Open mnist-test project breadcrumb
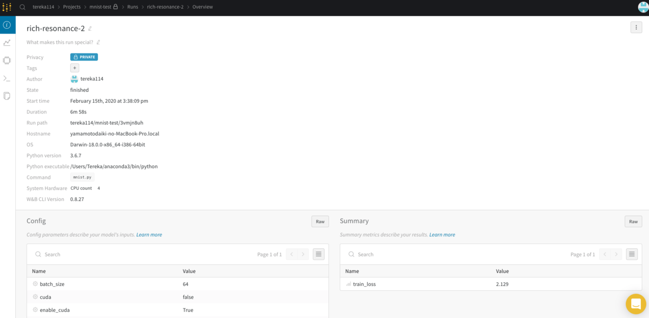This screenshot has height=318, width=649. pyautogui.click(x=100, y=7)
